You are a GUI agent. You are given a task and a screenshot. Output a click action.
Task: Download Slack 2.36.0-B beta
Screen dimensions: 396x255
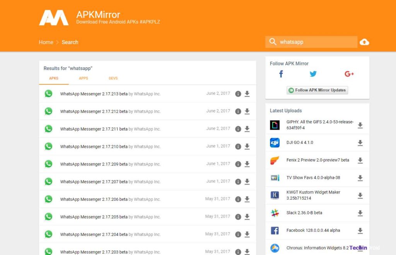[x=360, y=213]
